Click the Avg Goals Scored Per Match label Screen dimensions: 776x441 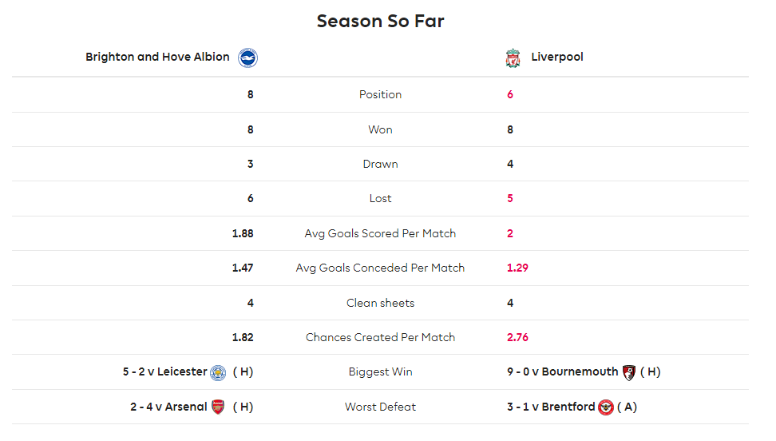[380, 233]
